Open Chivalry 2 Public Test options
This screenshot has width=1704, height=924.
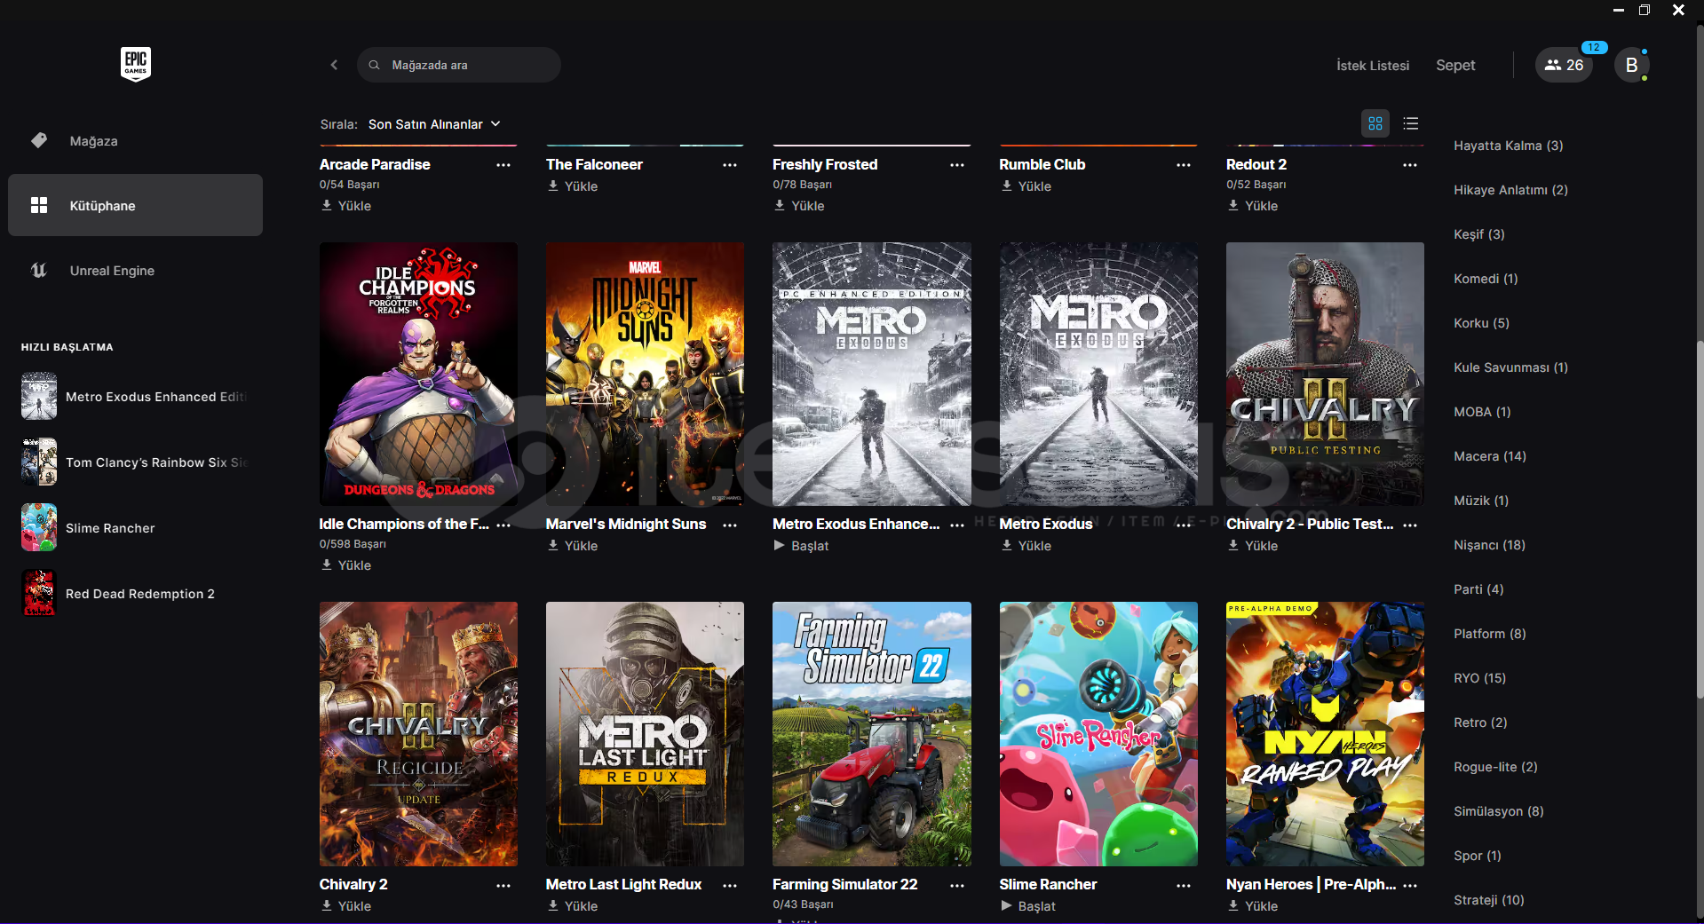tap(1410, 525)
